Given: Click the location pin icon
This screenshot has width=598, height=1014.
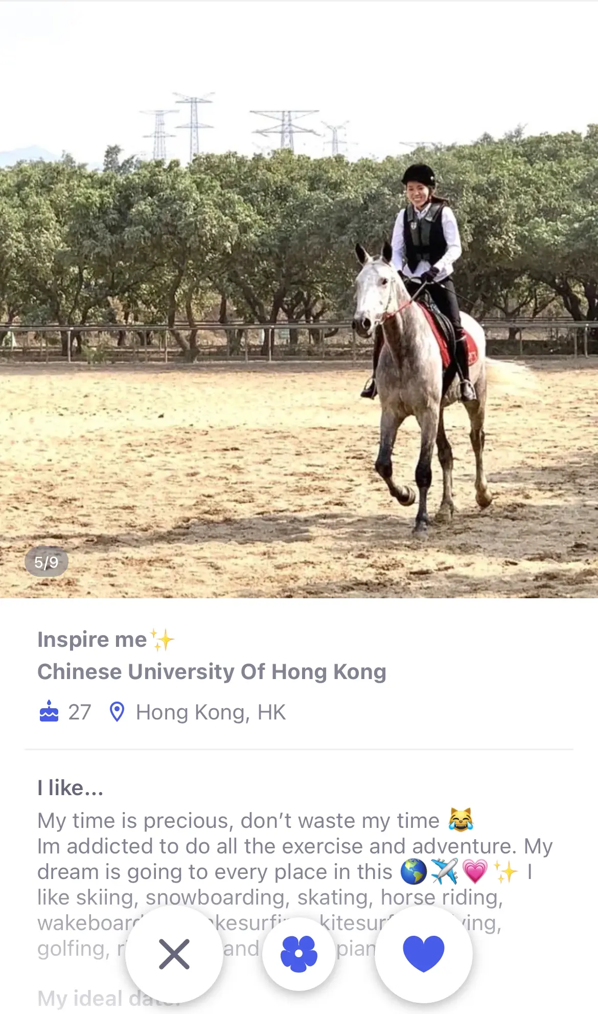Looking at the screenshot, I should 117,712.
